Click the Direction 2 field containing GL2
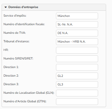The width and height of the screenshot is (112, 109). coord(77,76)
